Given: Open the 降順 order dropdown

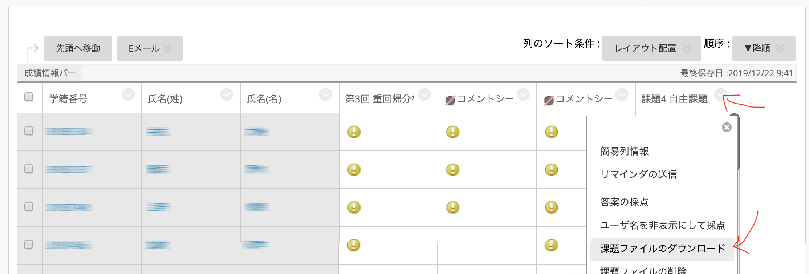Looking at the screenshot, I should 764,48.
